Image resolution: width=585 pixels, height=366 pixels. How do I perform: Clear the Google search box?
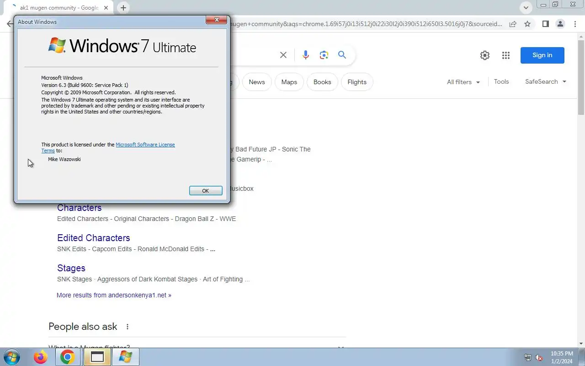[283, 55]
